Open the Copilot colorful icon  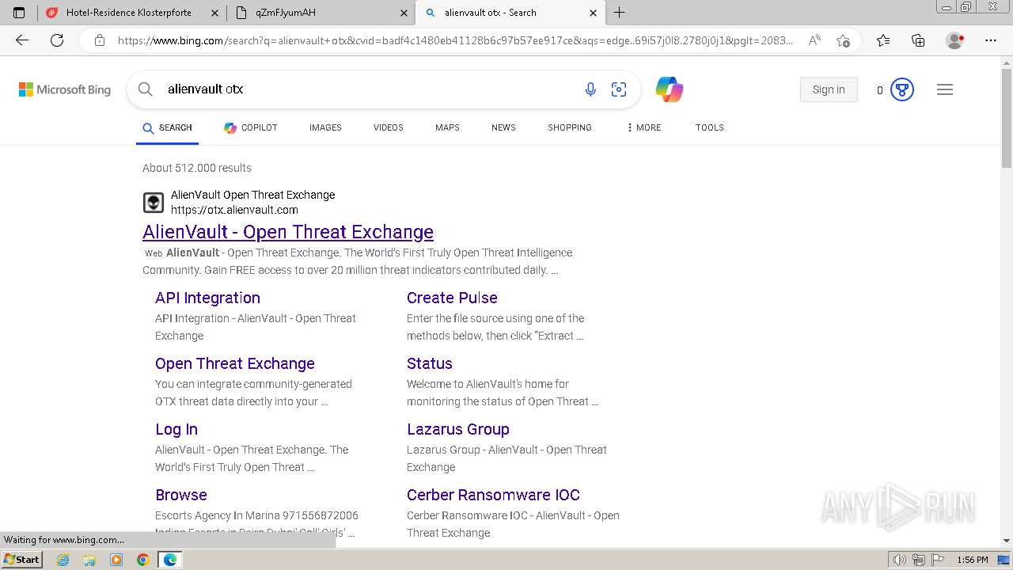pyautogui.click(x=670, y=89)
